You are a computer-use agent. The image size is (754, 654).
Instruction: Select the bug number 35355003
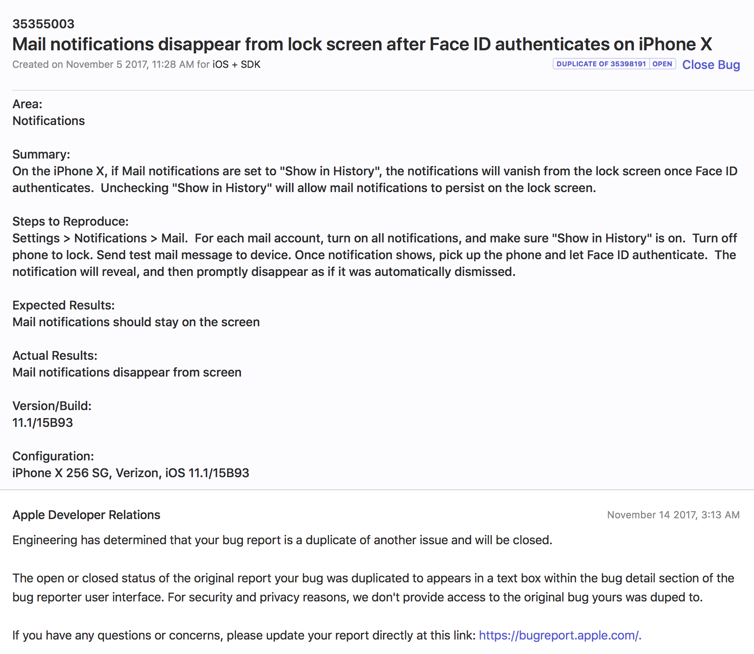click(x=43, y=24)
